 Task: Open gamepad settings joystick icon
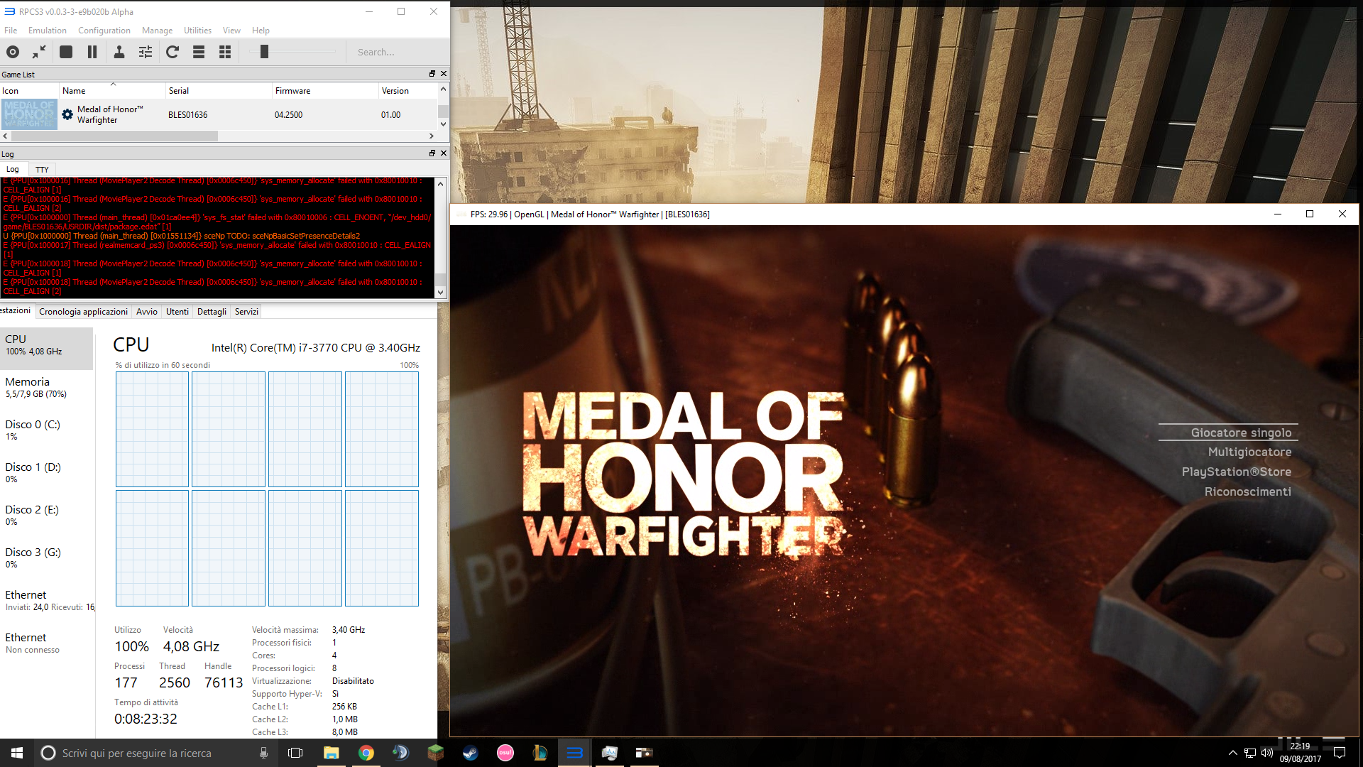[x=119, y=52]
